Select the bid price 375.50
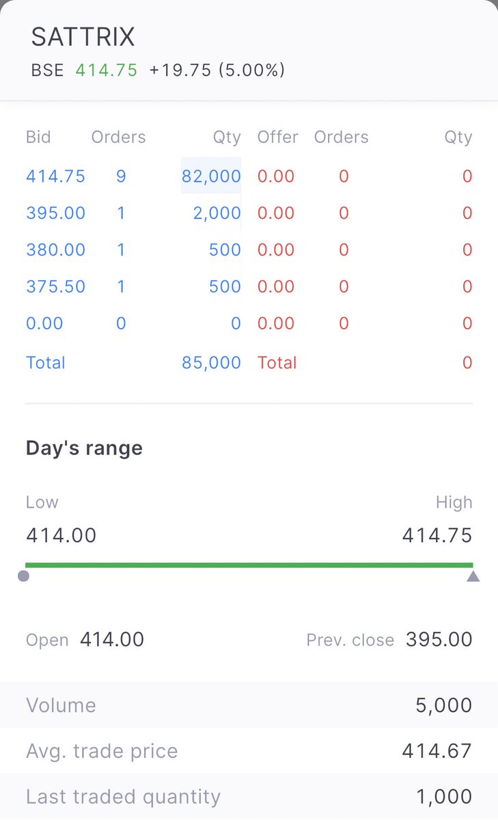Image resolution: width=498 pixels, height=820 pixels. 55,286
